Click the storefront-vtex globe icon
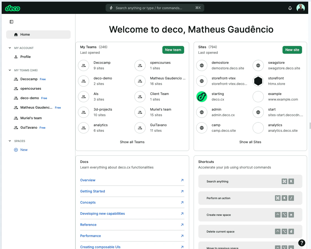The width and height of the screenshot is (311, 249). (x=202, y=81)
